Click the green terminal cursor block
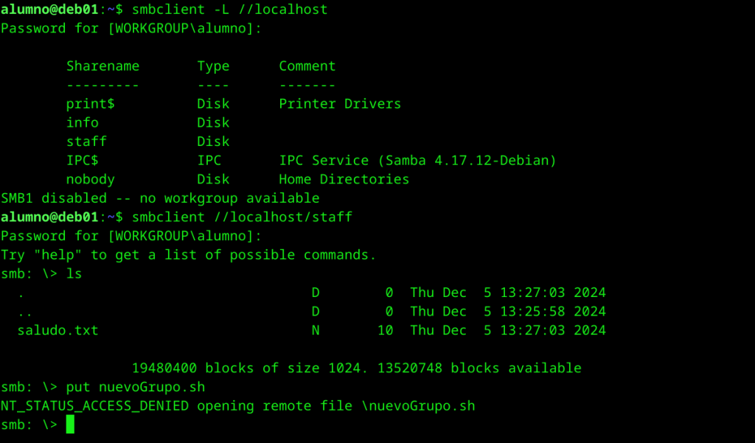The width and height of the screenshot is (755, 443). [x=70, y=425]
